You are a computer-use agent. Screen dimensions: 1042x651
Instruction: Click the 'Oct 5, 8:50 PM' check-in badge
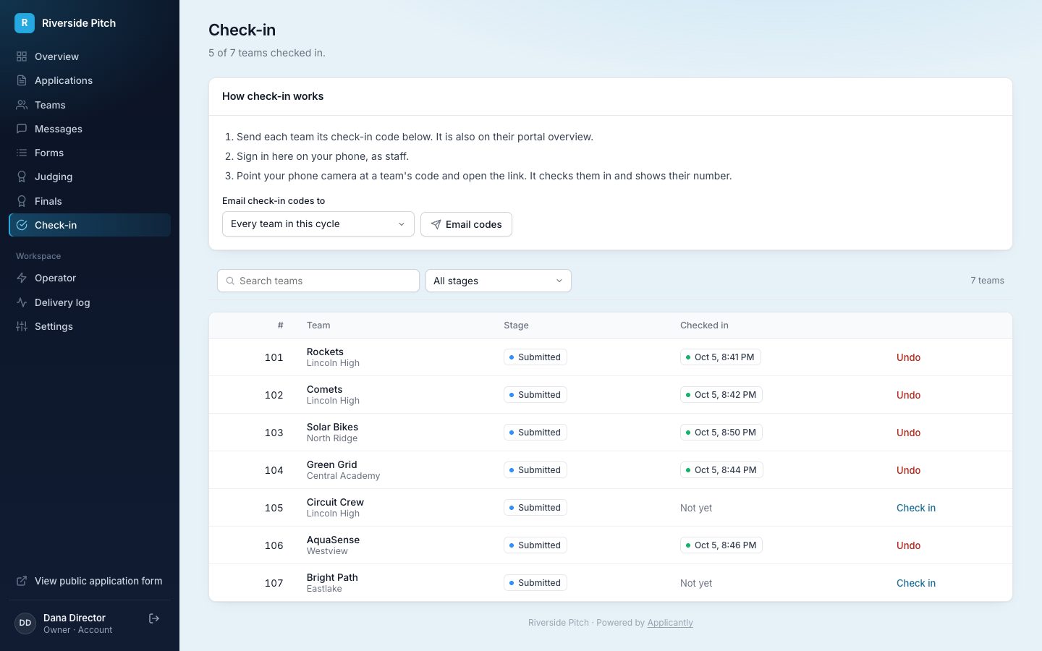click(721, 433)
